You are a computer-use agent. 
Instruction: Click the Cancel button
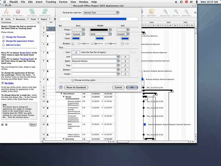(x=118, y=87)
